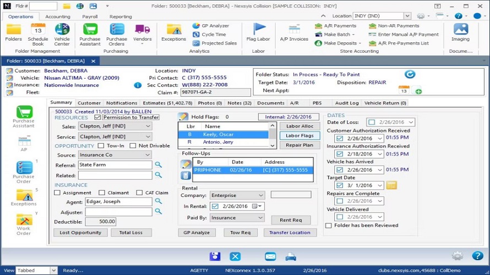Image resolution: width=490 pixels, height=275 pixels.
Task: Enable the Assignment checkbox
Action: click(x=57, y=193)
